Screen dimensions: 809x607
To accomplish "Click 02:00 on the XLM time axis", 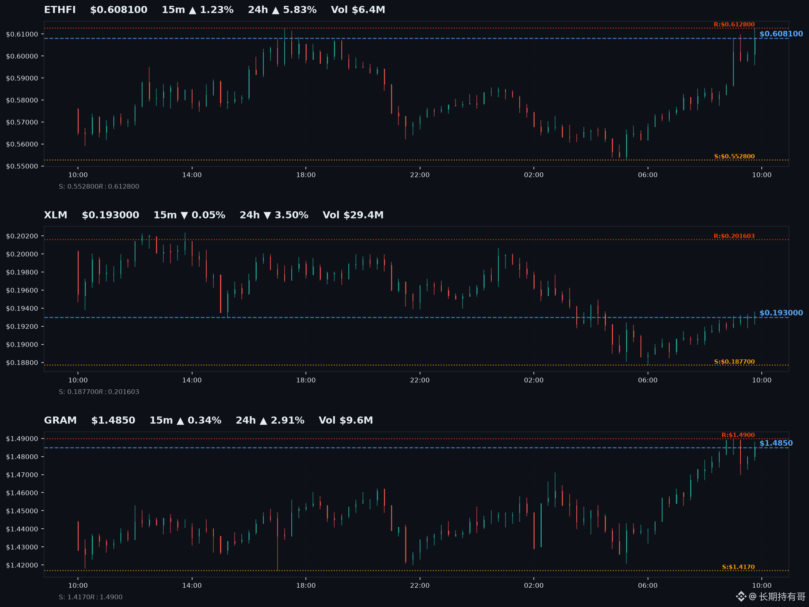I will click(534, 380).
